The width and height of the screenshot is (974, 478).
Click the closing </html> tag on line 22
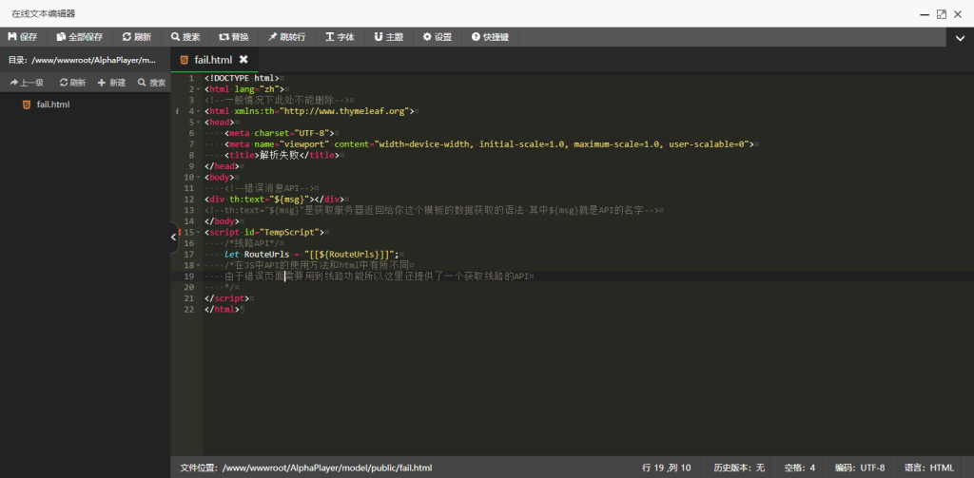coord(222,309)
